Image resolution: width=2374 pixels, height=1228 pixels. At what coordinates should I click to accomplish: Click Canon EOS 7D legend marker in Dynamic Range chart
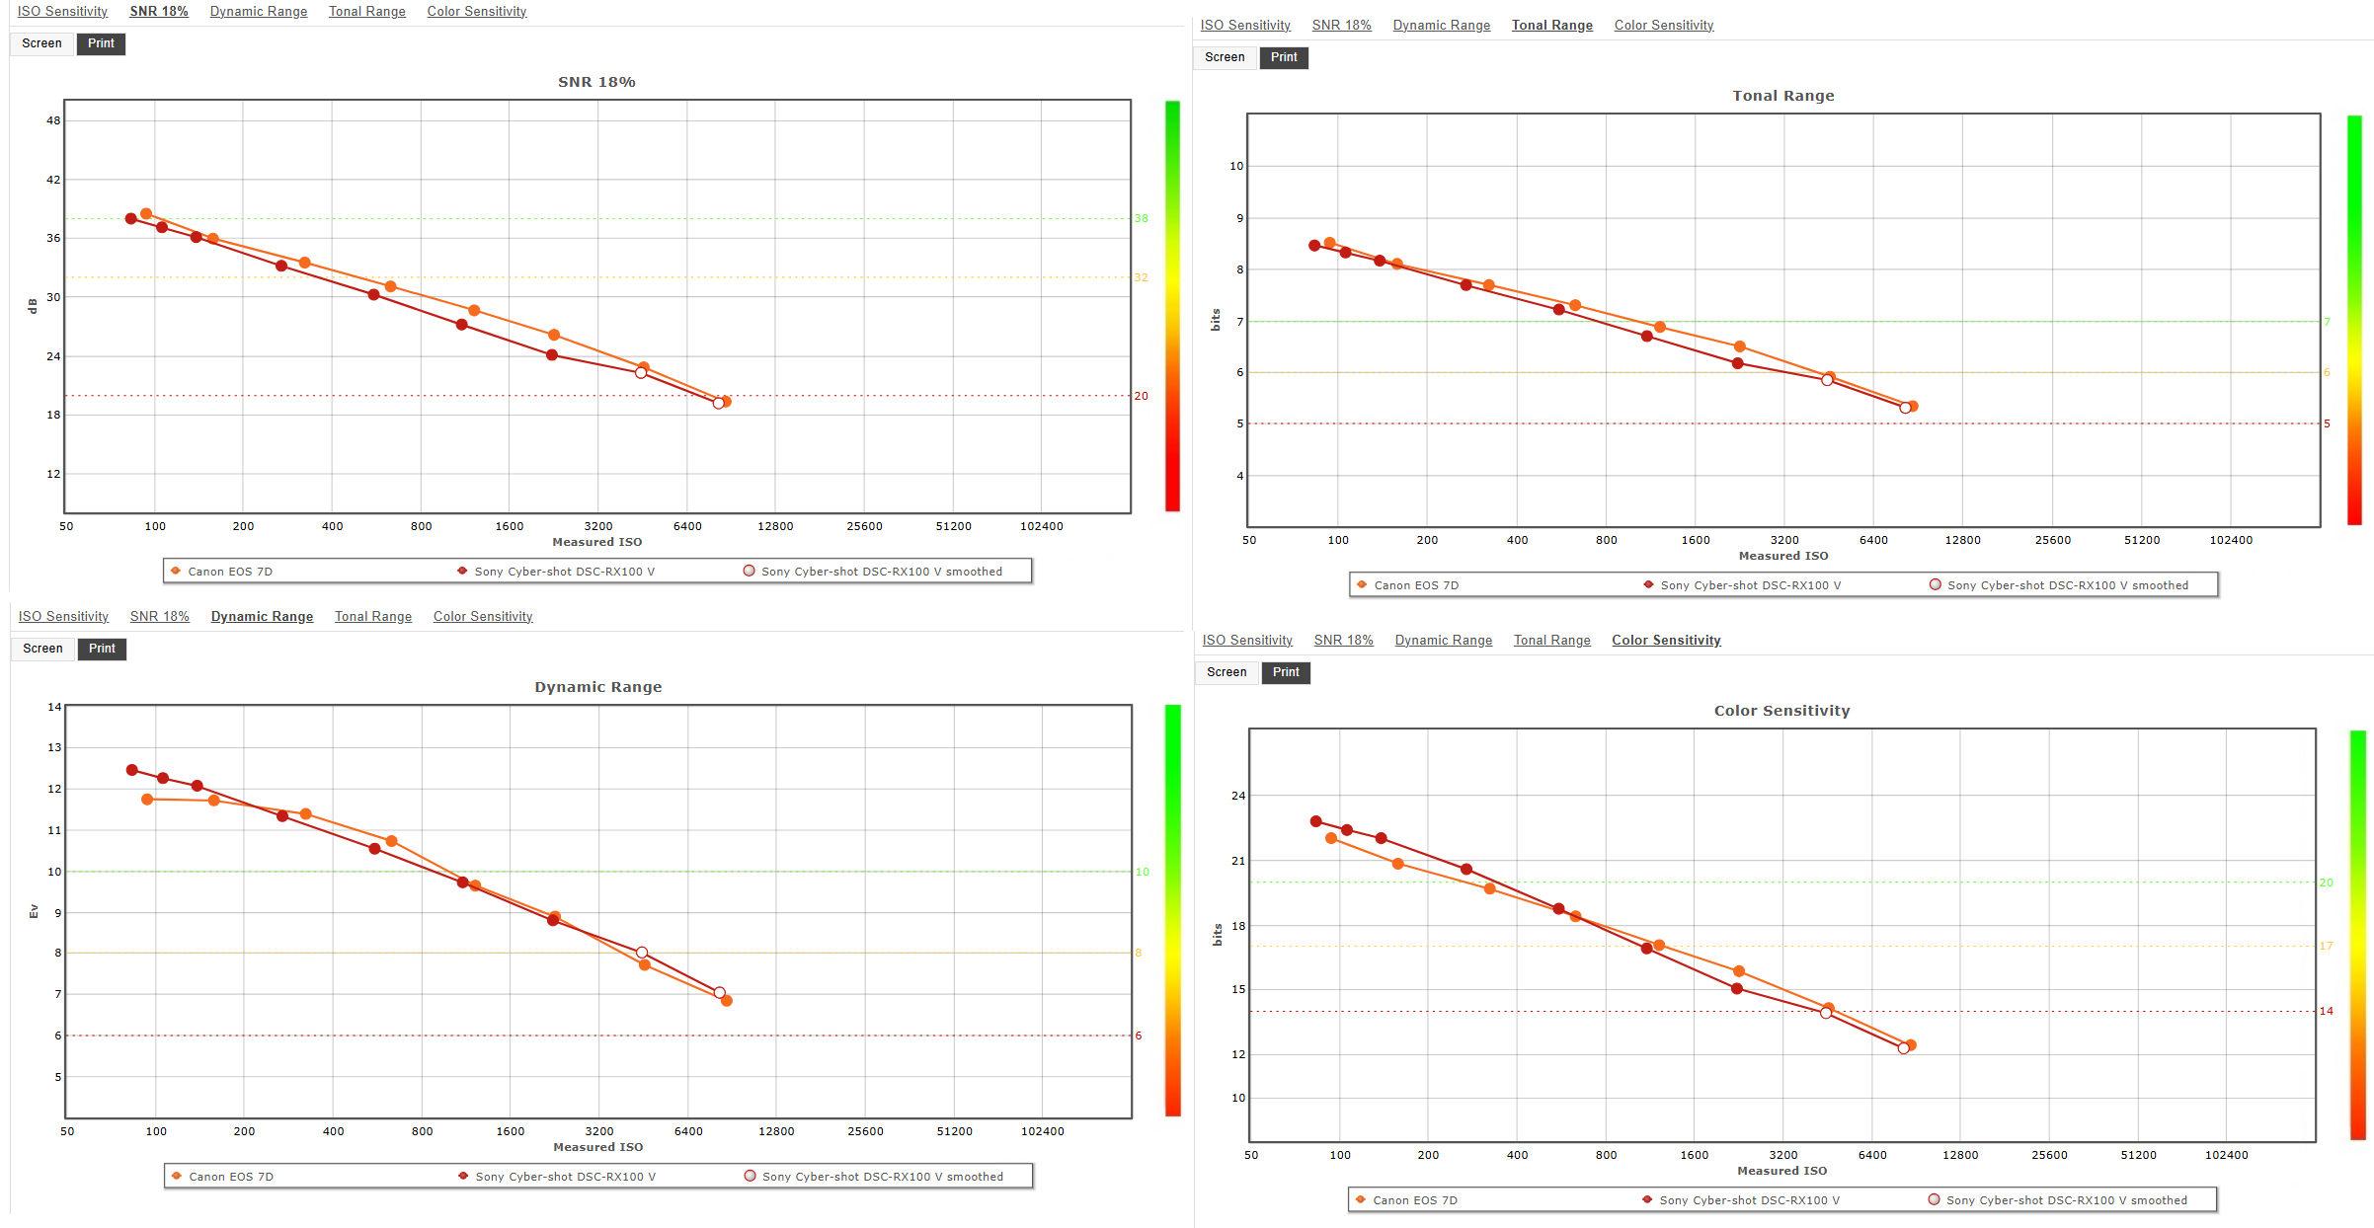click(177, 1176)
